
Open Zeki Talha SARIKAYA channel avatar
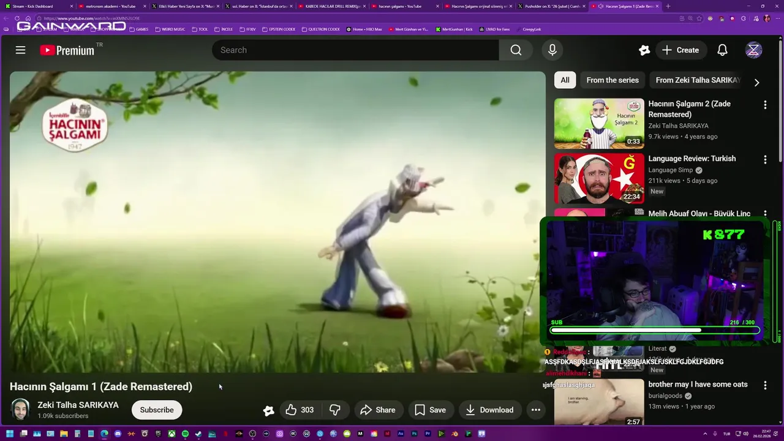(20, 409)
